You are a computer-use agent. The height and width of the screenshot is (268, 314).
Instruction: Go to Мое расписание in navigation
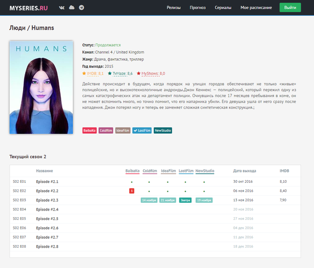coord(256,8)
